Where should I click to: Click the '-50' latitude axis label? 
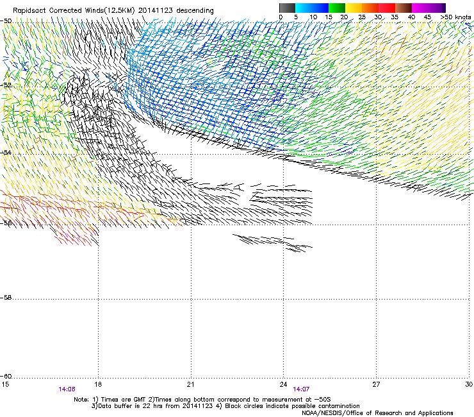6,21
